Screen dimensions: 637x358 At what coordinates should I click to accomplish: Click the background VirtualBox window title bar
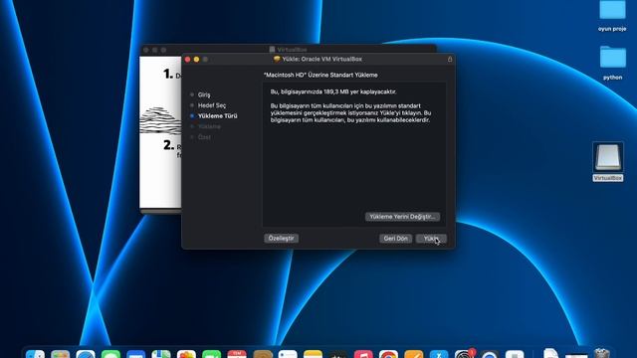tap(288, 49)
